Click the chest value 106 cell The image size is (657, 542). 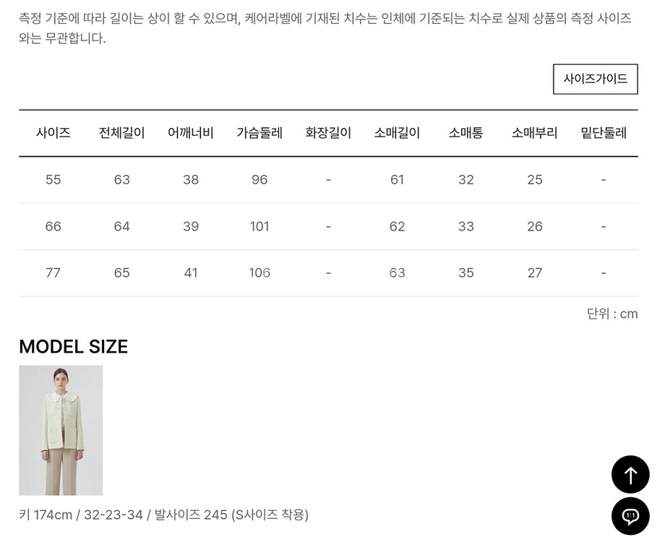point(259,273)
